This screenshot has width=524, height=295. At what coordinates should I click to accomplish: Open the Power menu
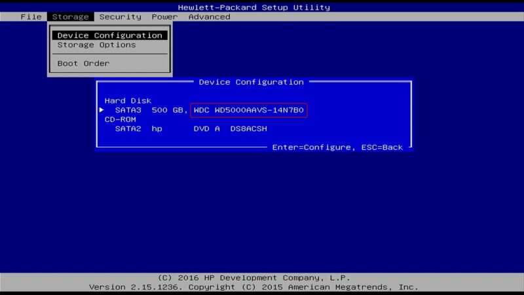point(164,17)
